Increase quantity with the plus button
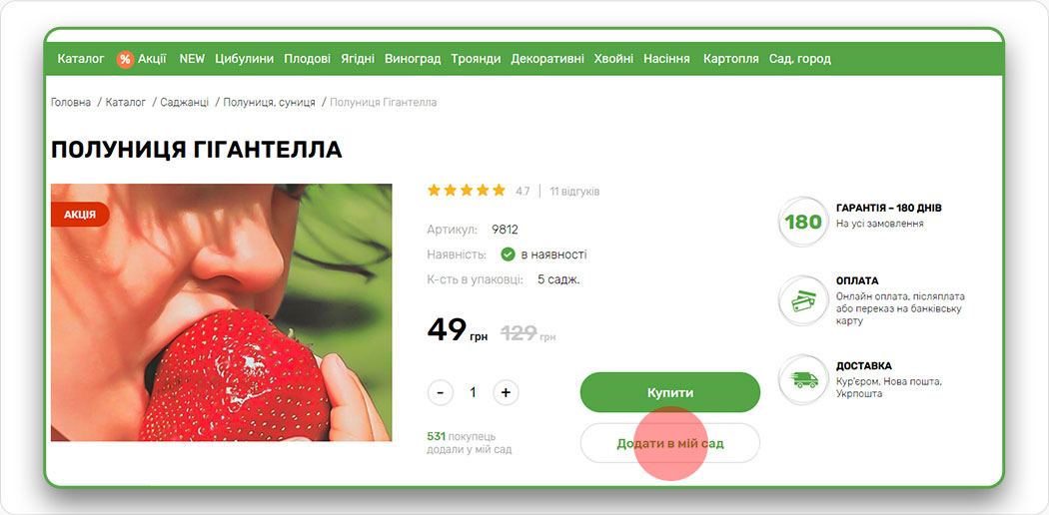 click(506, 393)
